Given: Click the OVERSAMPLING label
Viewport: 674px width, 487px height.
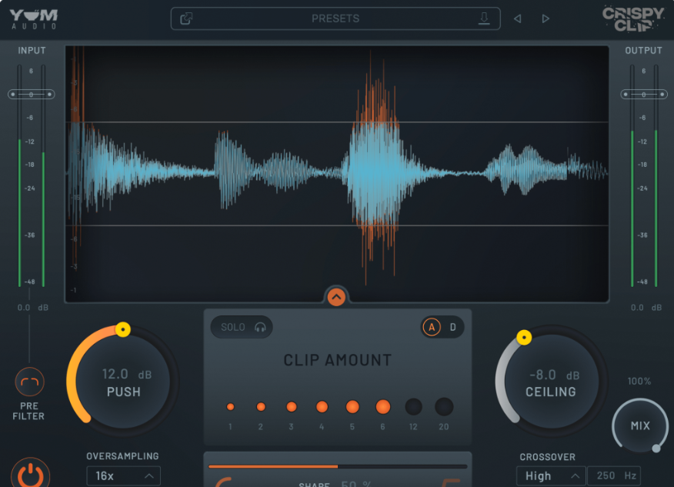Looking at the screenshot, I should [122, 456].
